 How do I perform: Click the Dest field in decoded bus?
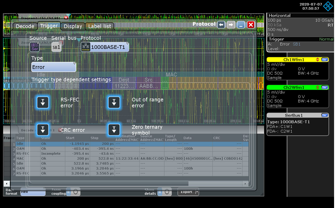124,83
